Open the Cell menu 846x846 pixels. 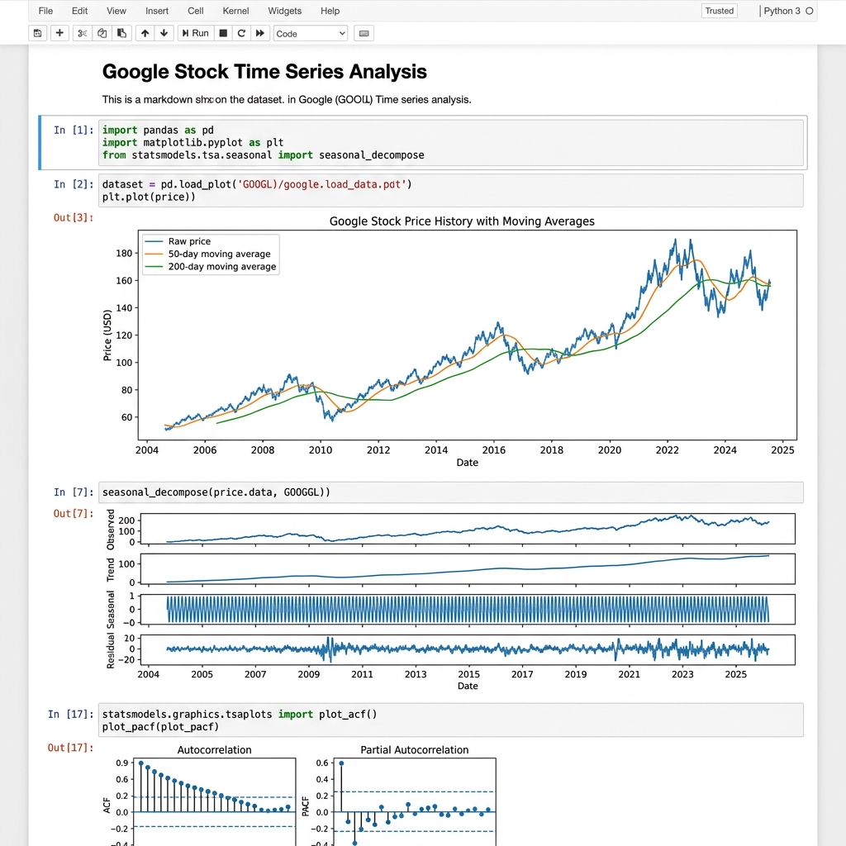pos(195,11)
